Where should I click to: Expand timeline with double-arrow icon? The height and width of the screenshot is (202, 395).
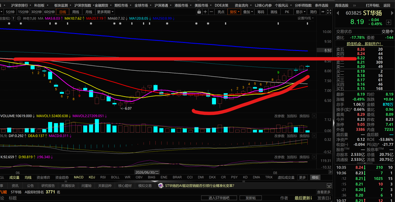(330, 172)
